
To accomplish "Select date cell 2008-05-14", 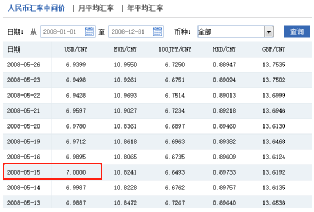I will [x=24, y=188].
